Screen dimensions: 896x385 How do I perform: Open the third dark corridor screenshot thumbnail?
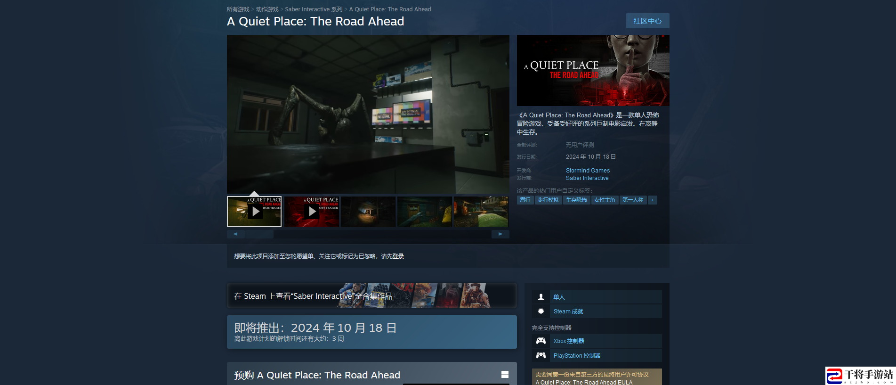368,212
